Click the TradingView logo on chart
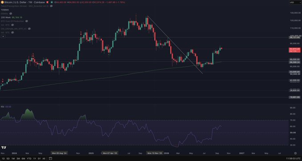 pyautogui.click(x=4, y=148)
